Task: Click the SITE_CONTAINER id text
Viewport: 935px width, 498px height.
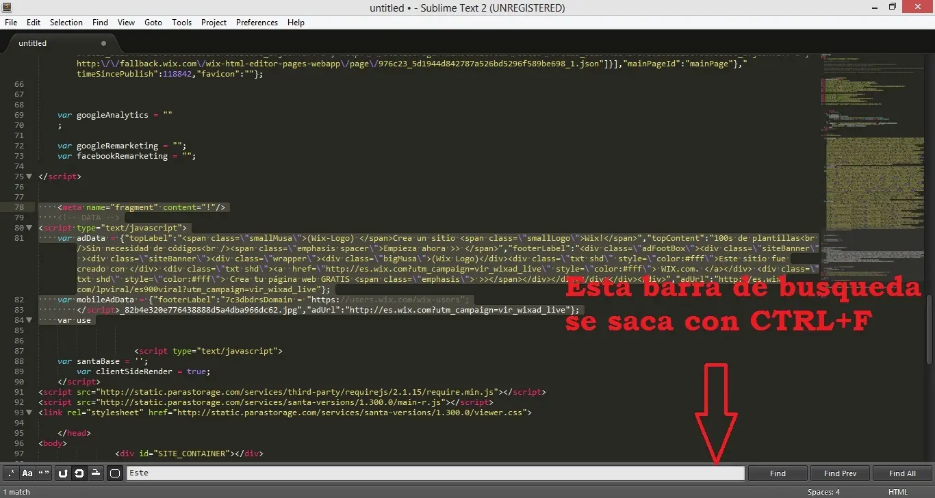Action: [x=193, y=454]
